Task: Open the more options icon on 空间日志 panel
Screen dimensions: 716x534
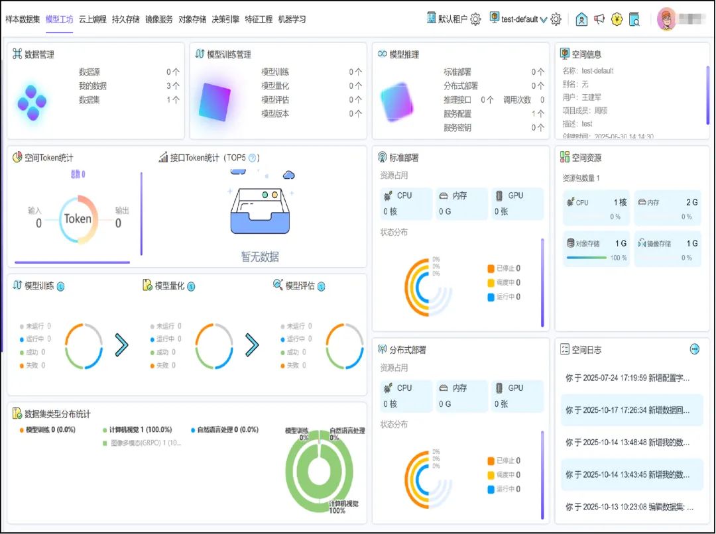Action: pos(695,349)
